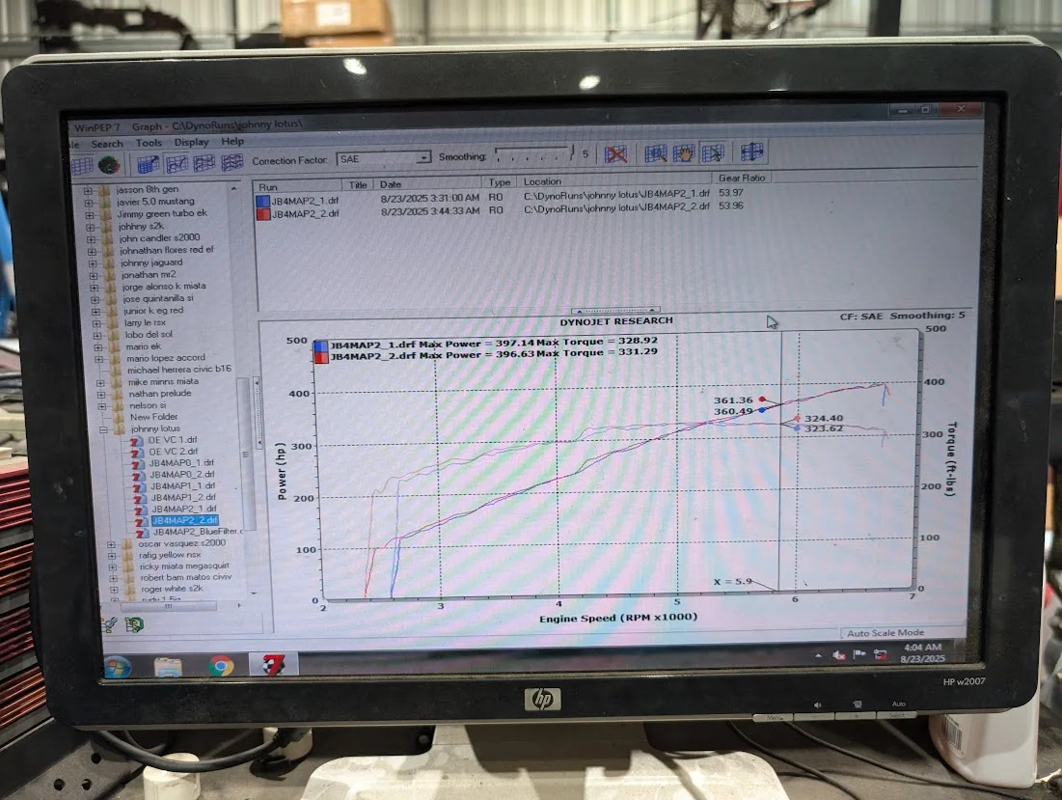Click the globe icon in the toolbar
Image resolution: width=1062 pixels, height=800 pixels.
pos(109,165)
